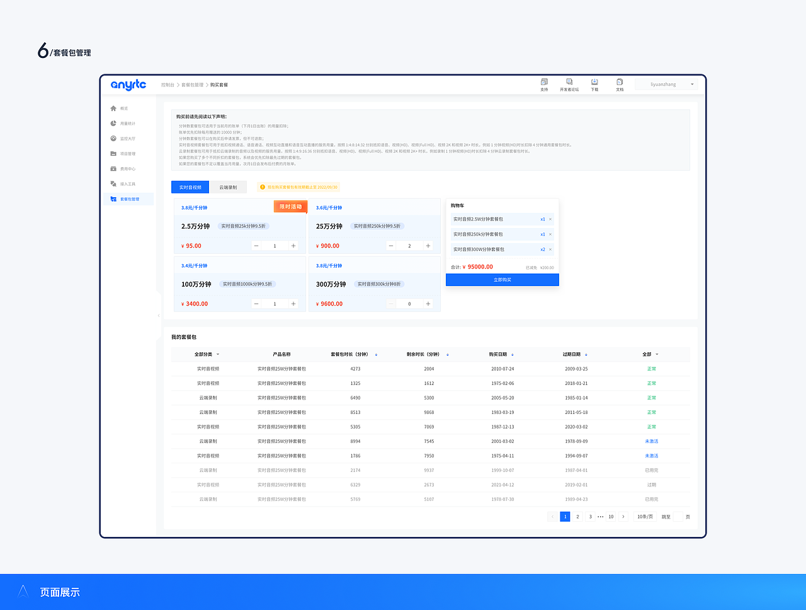Decrease quantity for 100万分钟 package

coord(256,304)
